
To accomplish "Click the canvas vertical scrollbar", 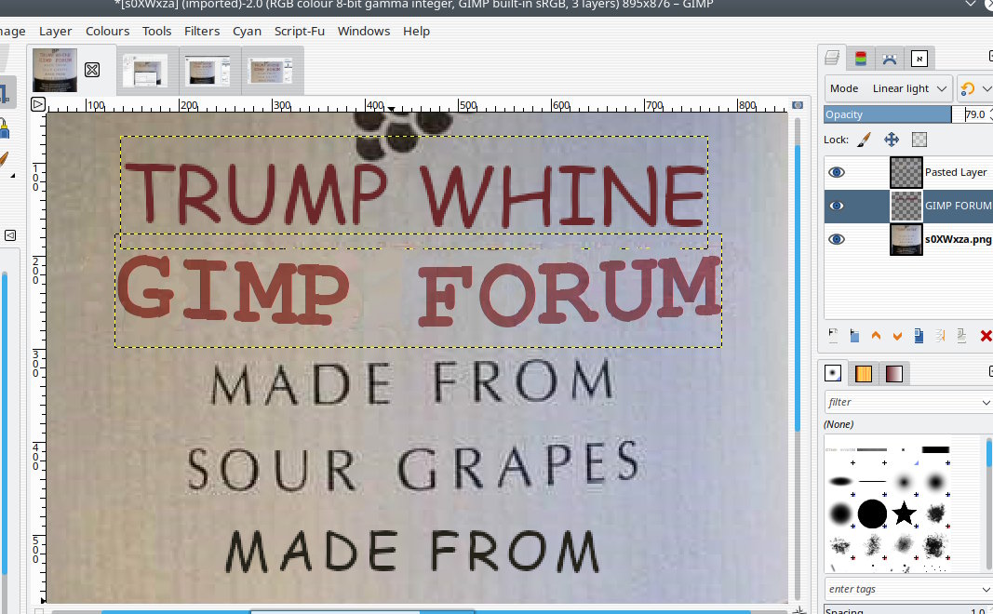I will [x=798, y=357].
